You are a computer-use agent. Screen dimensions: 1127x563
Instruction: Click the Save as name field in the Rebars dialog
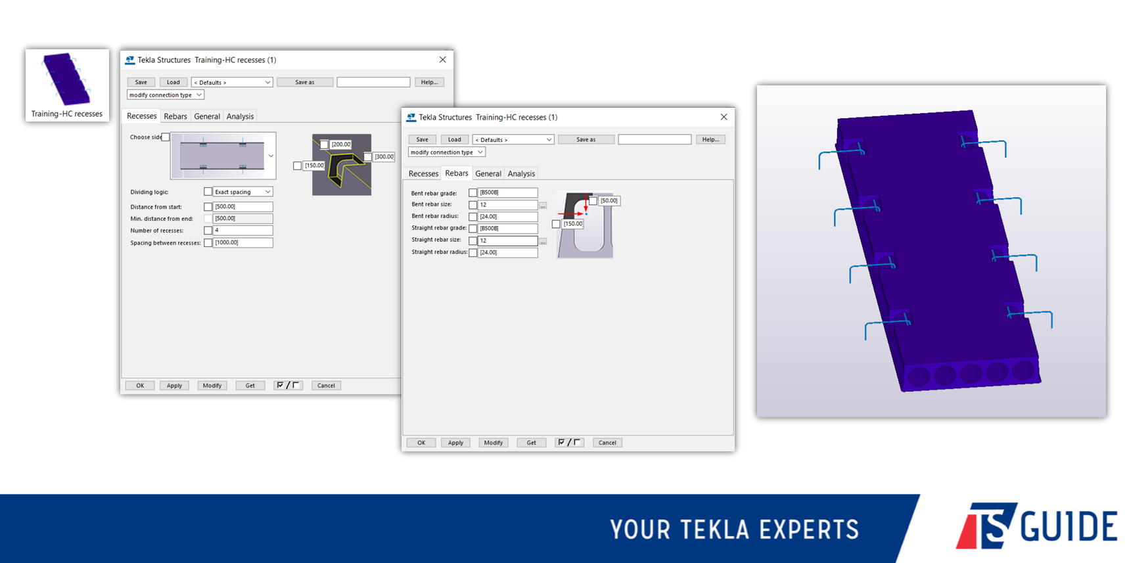pyautogui.click(x=655, y=139)
